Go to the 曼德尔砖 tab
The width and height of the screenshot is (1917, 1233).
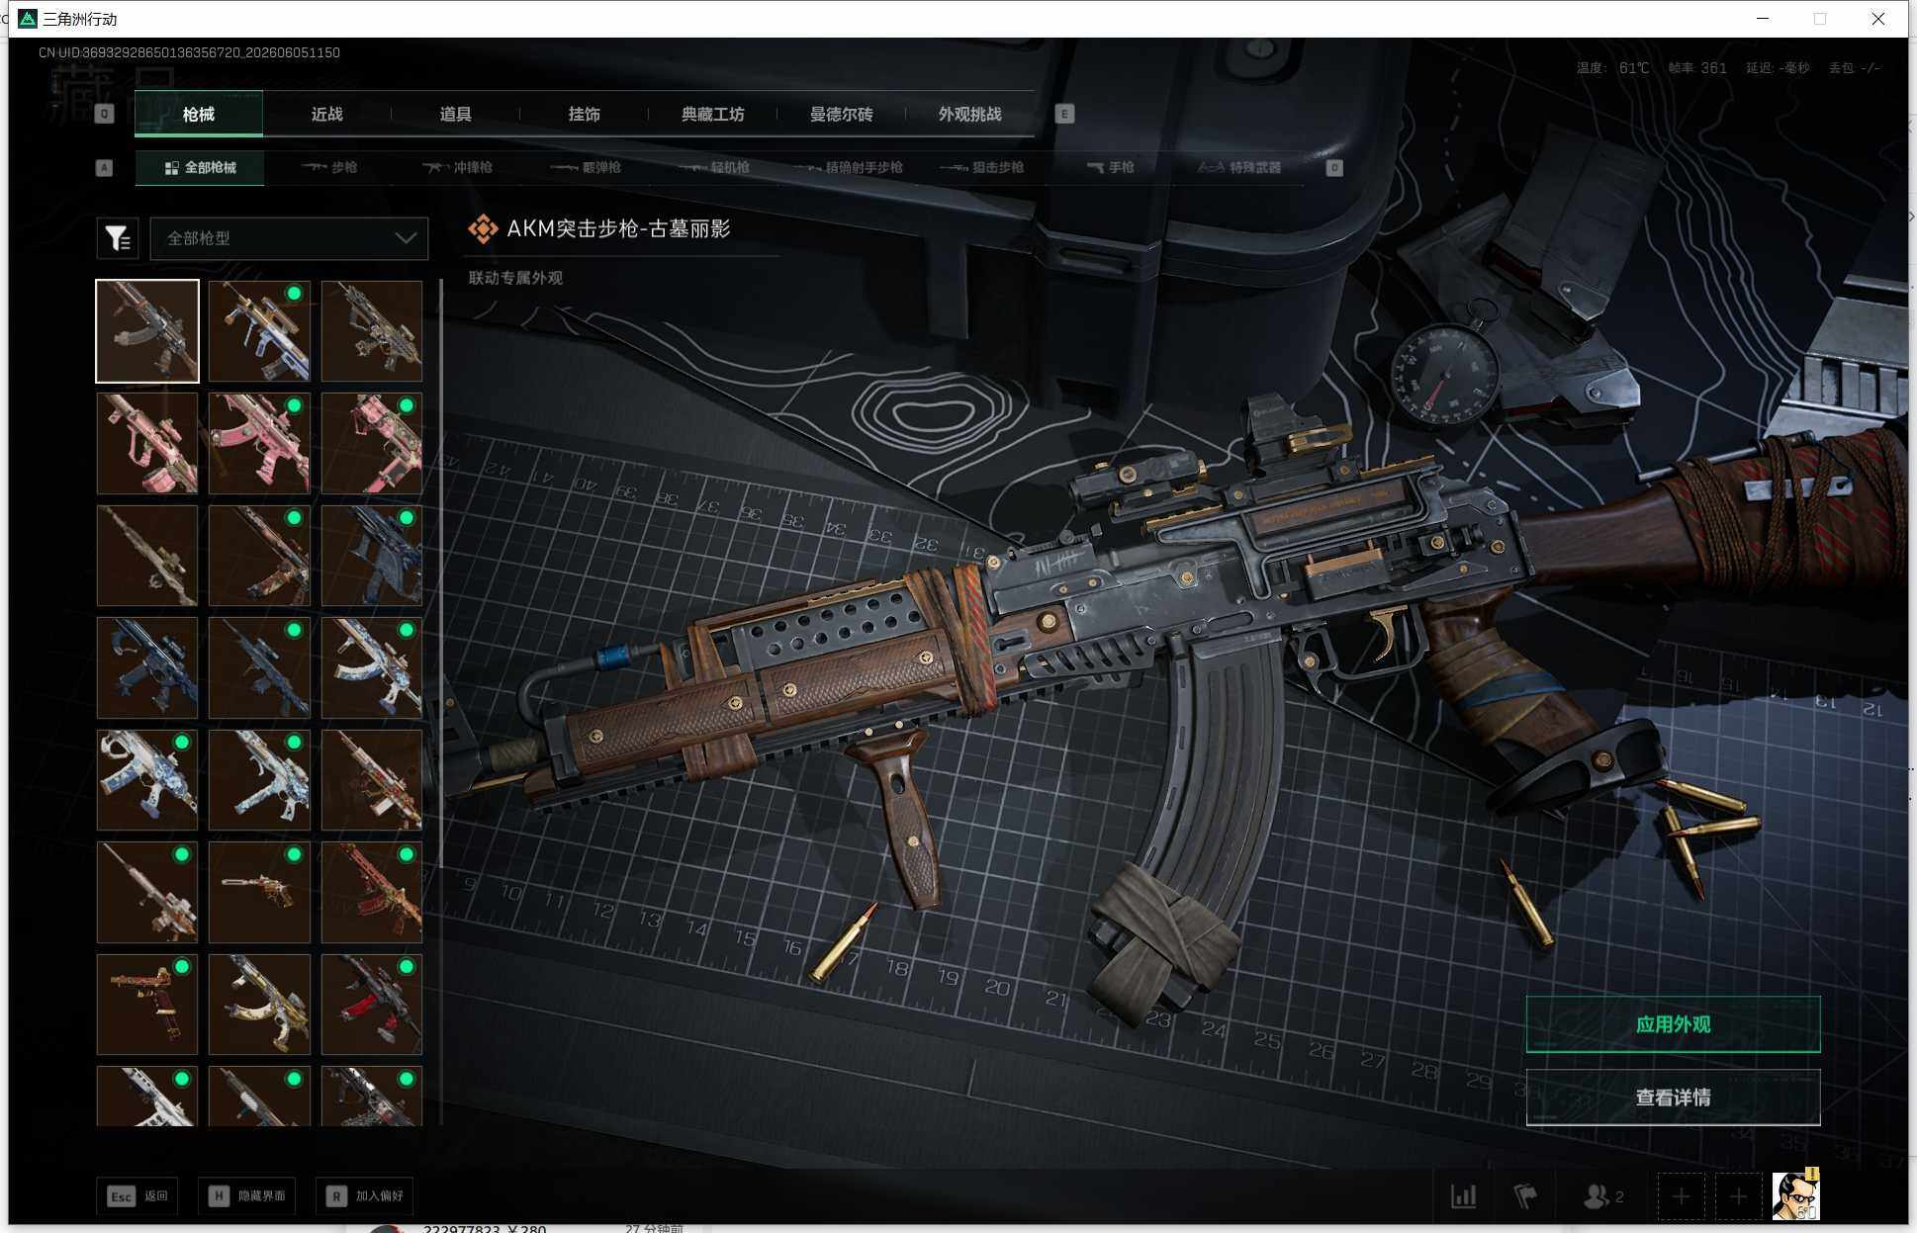(x=842, y=114)
